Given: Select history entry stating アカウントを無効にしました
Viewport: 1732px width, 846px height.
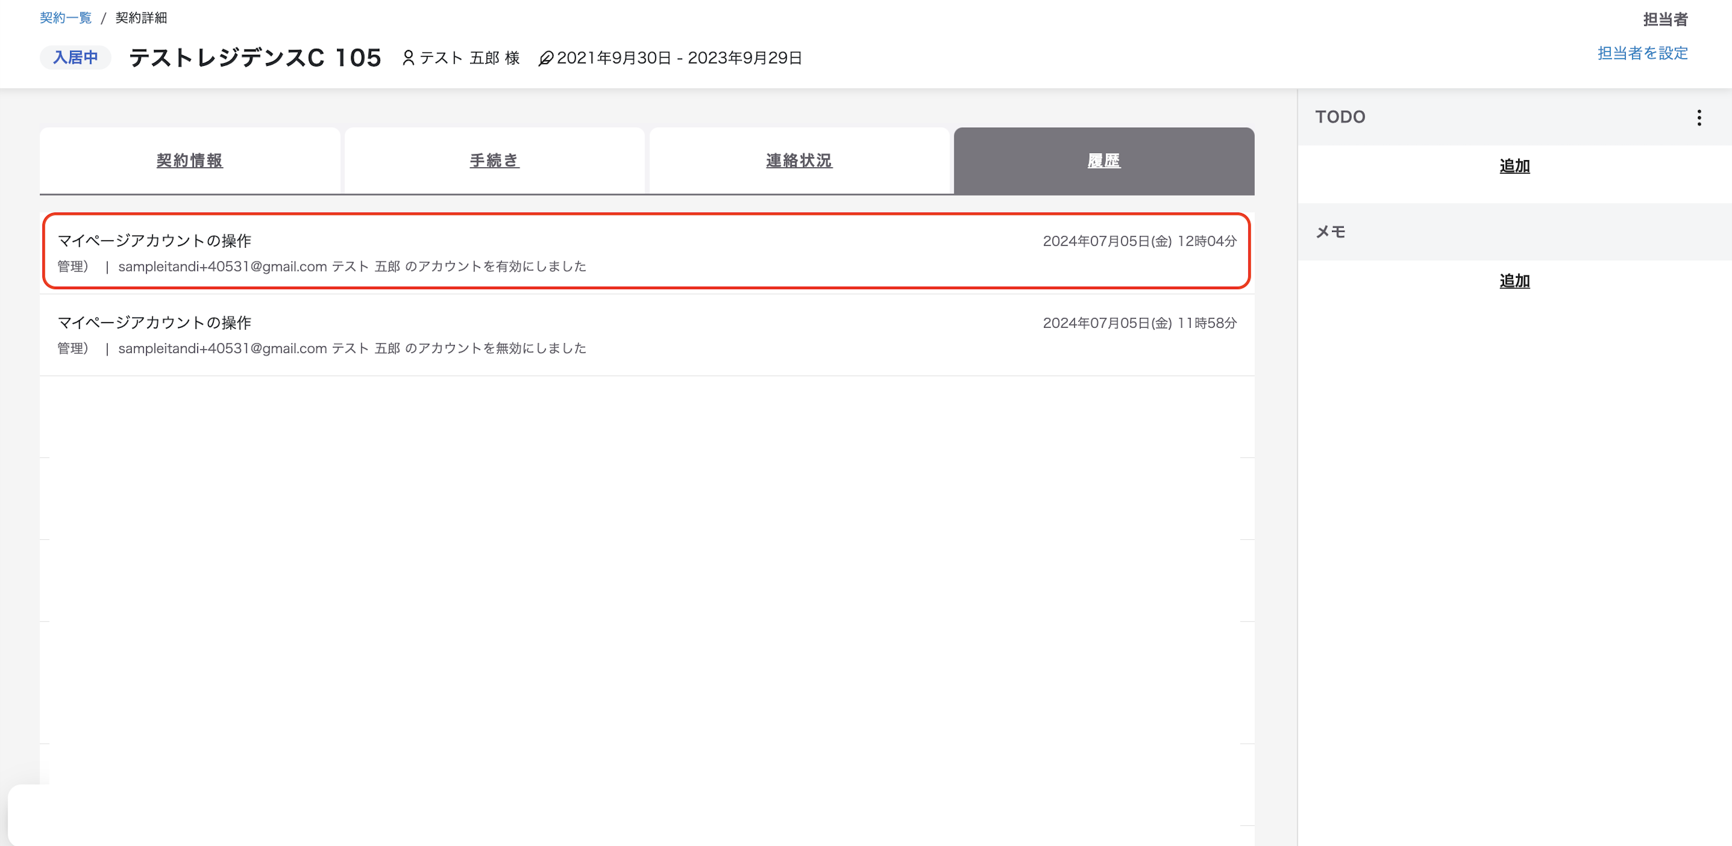Looking at the screenshot, I should pos(646,334).
